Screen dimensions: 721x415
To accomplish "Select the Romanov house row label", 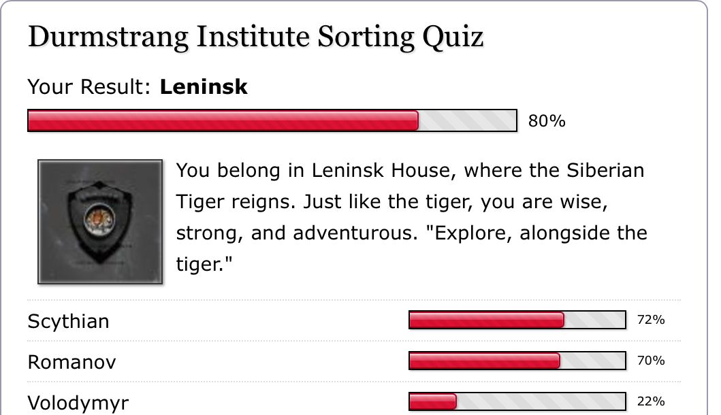I will point(71,362).
